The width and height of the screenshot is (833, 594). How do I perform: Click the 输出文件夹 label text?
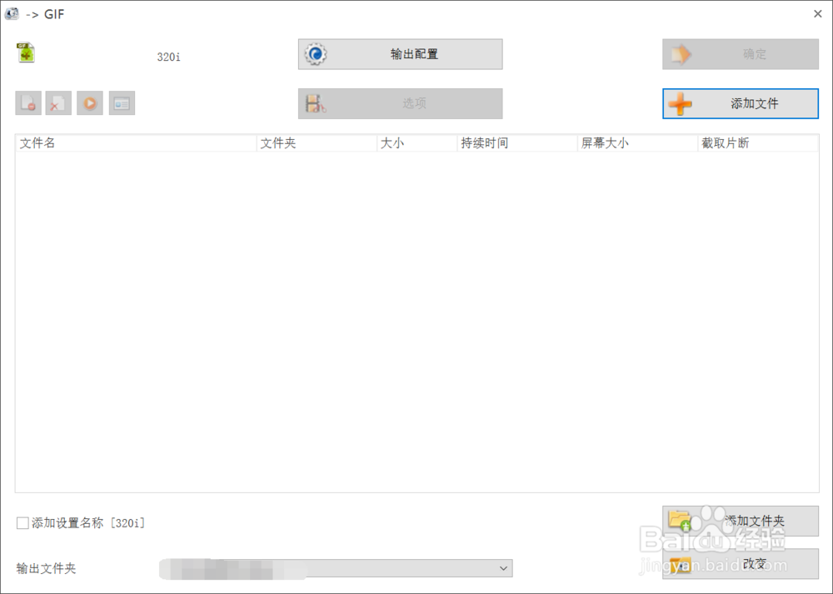coord(46,568)
